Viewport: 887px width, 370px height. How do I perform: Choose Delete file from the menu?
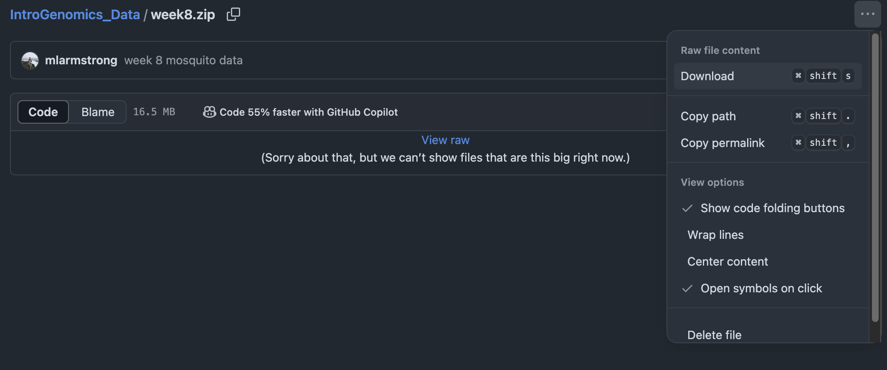714,335
